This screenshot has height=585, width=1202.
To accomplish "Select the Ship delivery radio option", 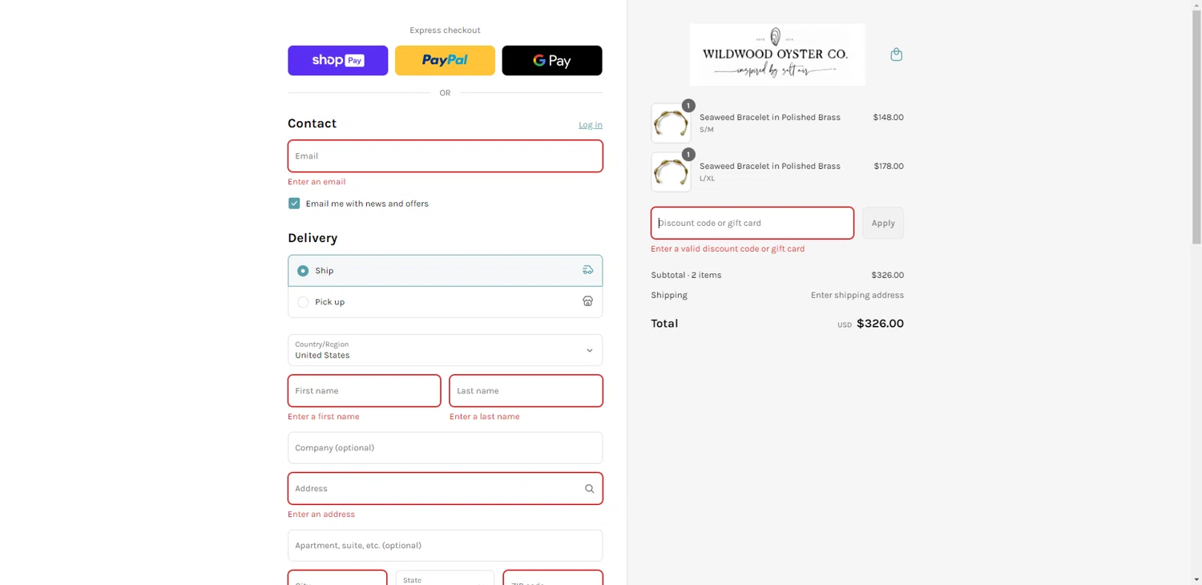I will click(303, 271).
